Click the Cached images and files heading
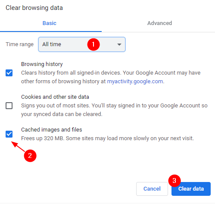Image resolution: width=215 pixels, height=204 pixels. pos(52,130)
